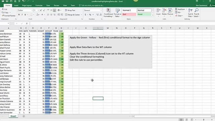The height and width of the screenshot is (121, 215).
Task: Toggle Italic formatting
Action: click(x=22, y=15)
